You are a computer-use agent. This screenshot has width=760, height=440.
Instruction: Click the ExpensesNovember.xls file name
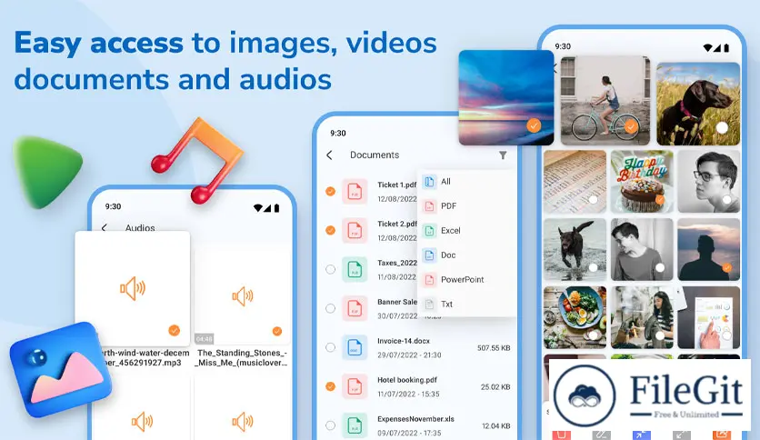click(415, 419)
